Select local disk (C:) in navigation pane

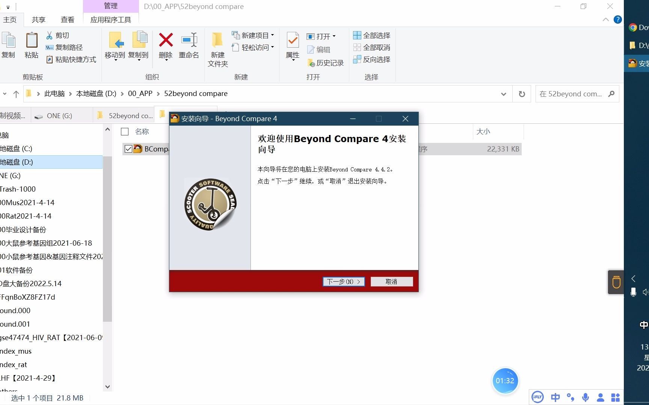click(51, 148)
